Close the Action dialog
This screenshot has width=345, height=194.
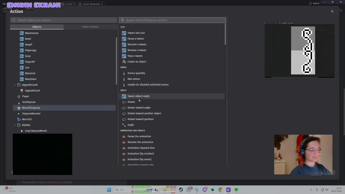pyautogui.click(x=332, y=11)
